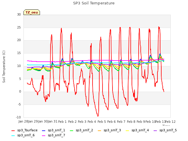Click the Soil Temperature (C) axis label
This screenshot has width=188, height=141.
pos(4,67)
